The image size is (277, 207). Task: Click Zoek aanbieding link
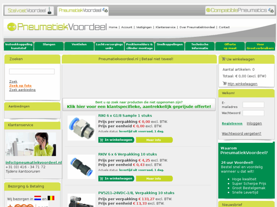22,90
